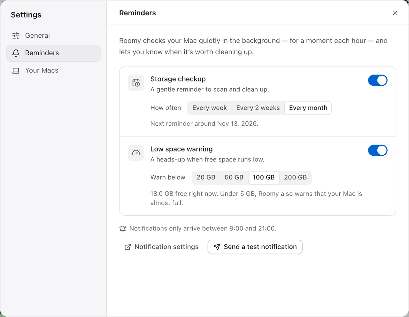The height and width of the screenshot is (317, 409).
Task: Select the Every month frequency
Action: [308, 108]
